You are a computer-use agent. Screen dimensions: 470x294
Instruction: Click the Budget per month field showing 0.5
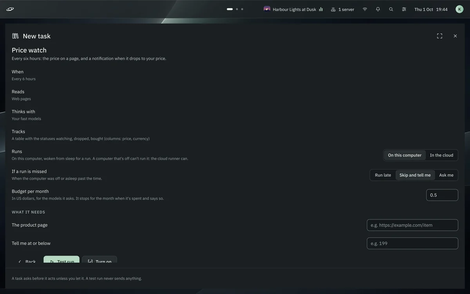point(442,195)
